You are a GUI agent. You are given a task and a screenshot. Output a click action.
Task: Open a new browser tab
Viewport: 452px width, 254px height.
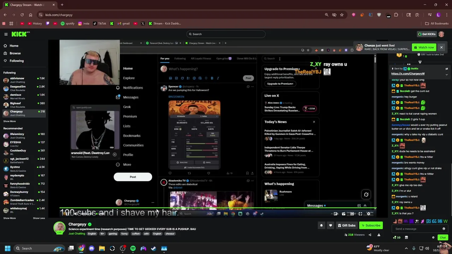click(x=62, y=5)
